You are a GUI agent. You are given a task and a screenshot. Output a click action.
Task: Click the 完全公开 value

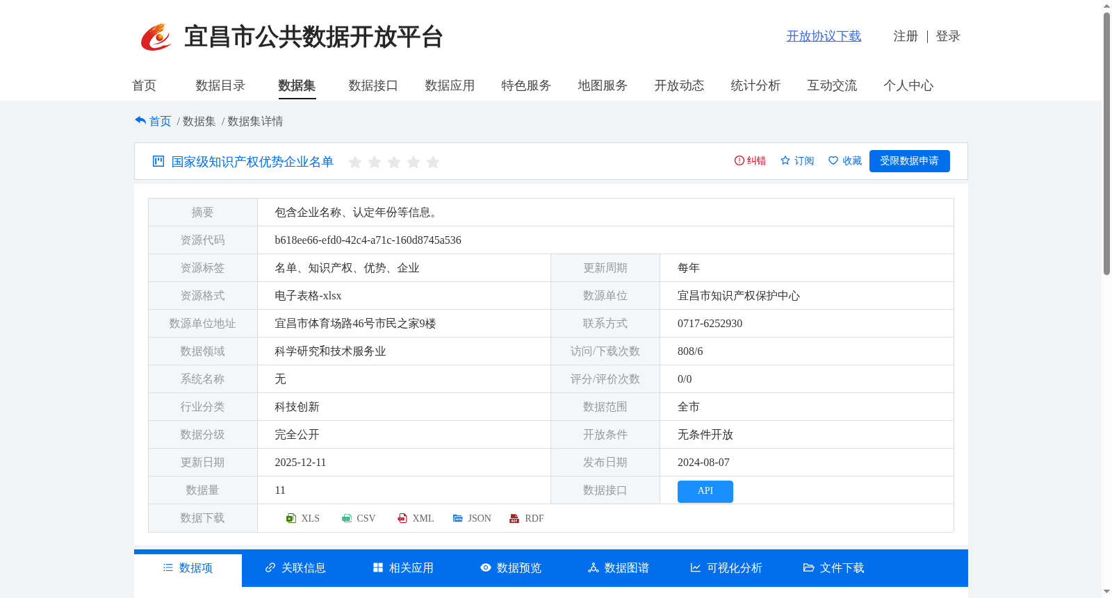coord(297,435)
